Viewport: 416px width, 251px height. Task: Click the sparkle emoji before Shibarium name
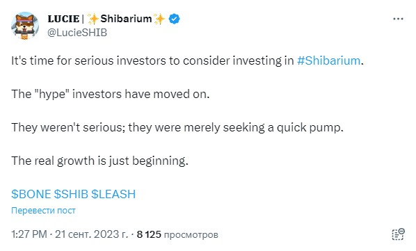click(93, 19)
